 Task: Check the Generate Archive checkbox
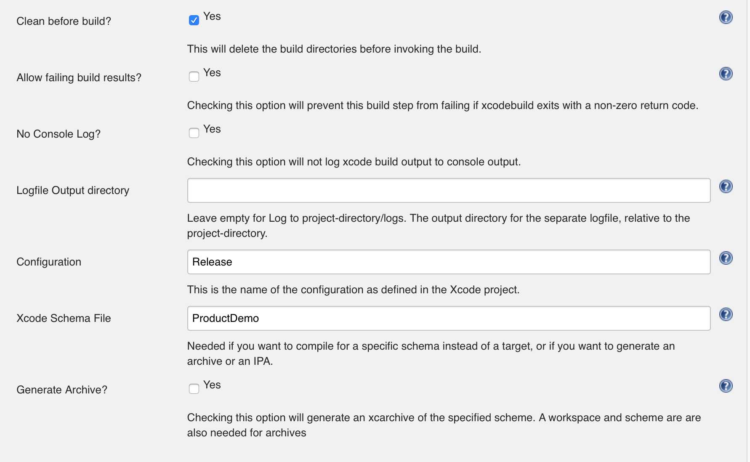point(194,389)
